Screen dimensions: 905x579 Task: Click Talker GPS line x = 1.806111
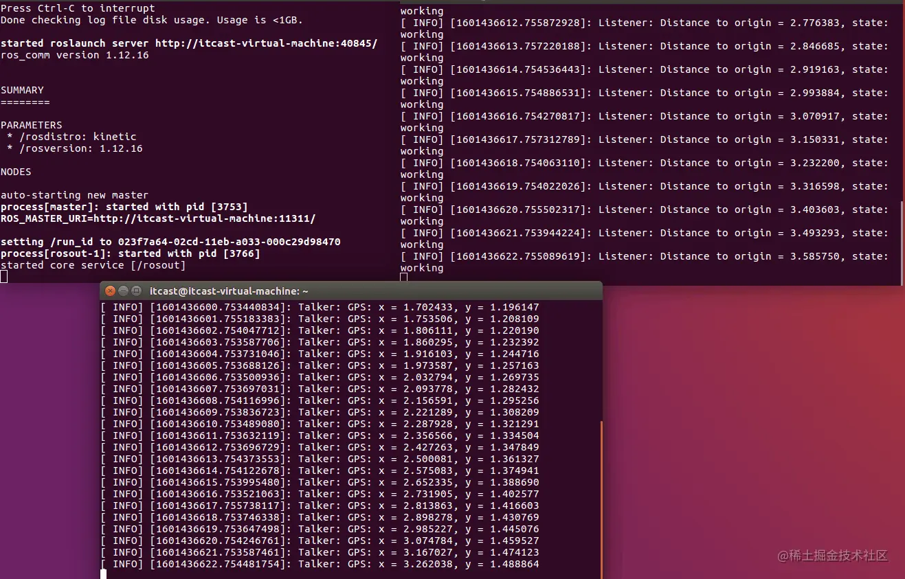click(320, 330)
